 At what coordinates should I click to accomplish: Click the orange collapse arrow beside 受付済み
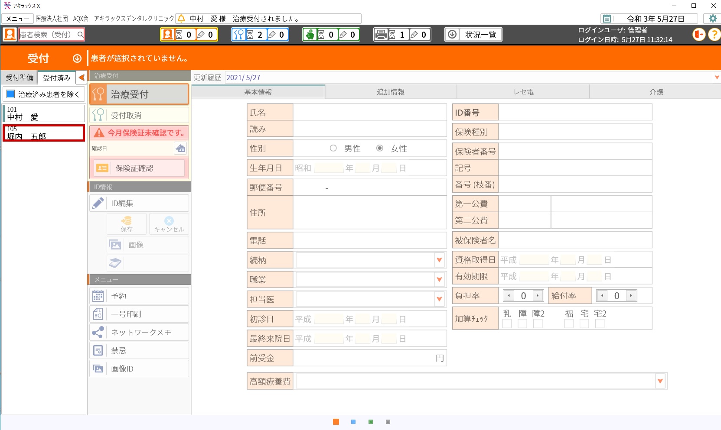(81, 78)
